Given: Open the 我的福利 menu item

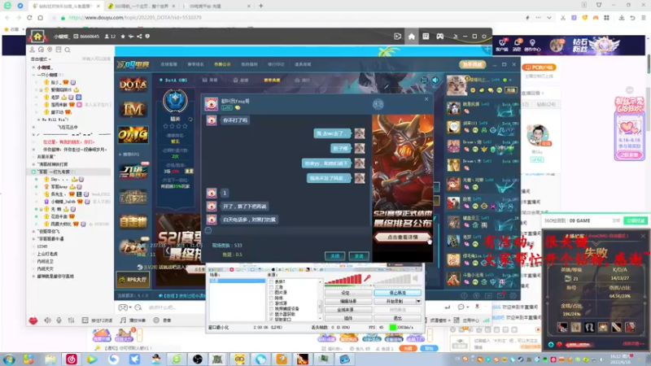Looking at the screenshot, I should [x=249, y=65].
